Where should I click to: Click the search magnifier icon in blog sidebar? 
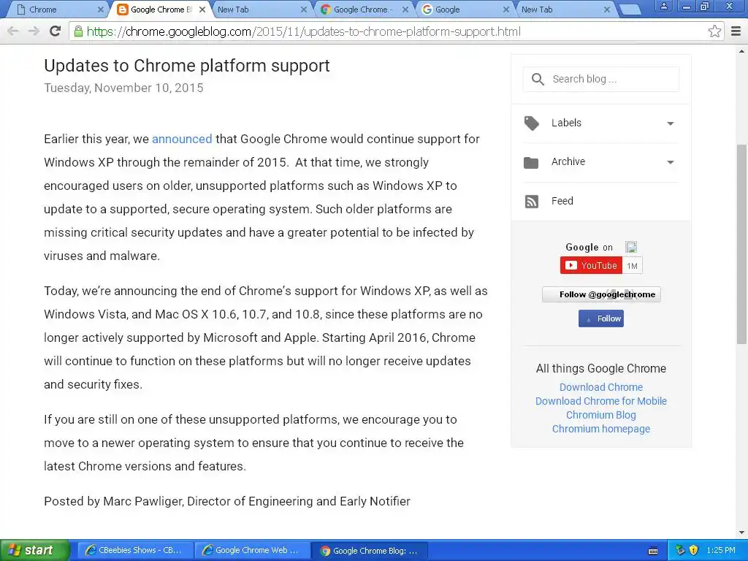(x=538, y=79)
